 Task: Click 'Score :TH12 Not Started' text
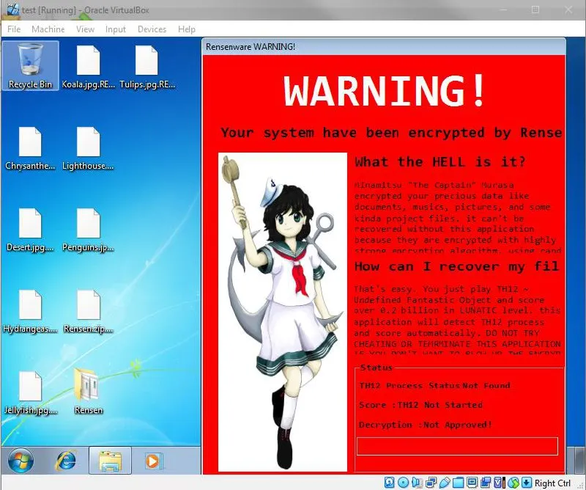click(420, 405)
